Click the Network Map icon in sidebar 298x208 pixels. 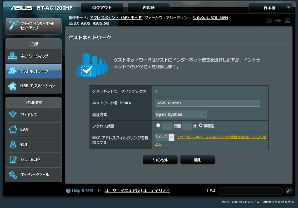point(13,56)
